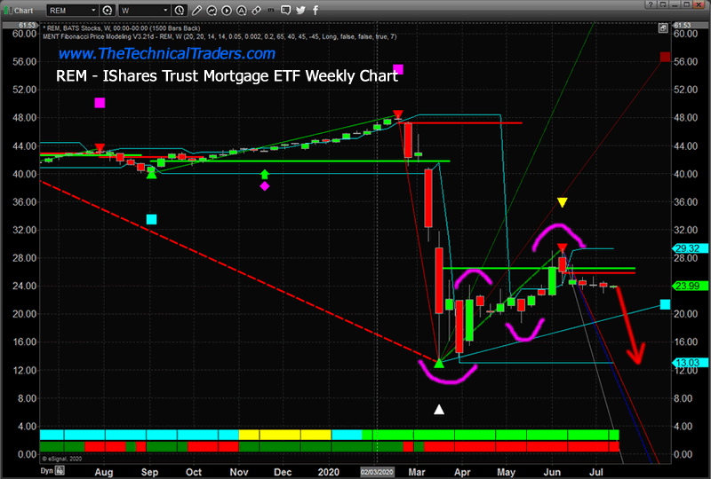This screenshot has width=711, height=479.
Task: Click the scale lock icon near 61.53
Action: tap(663, 28)
